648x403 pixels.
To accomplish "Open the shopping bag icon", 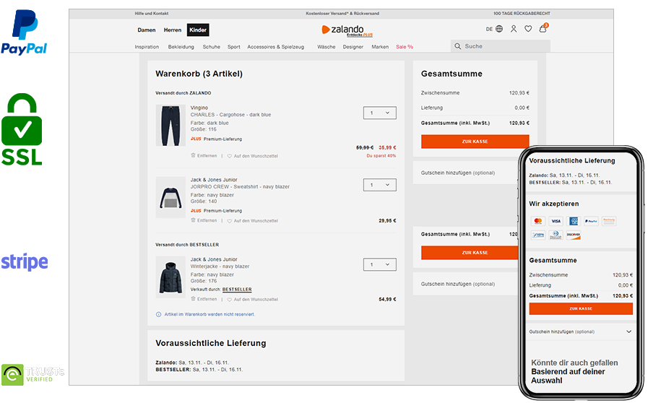I will click(x=543, y=28).
